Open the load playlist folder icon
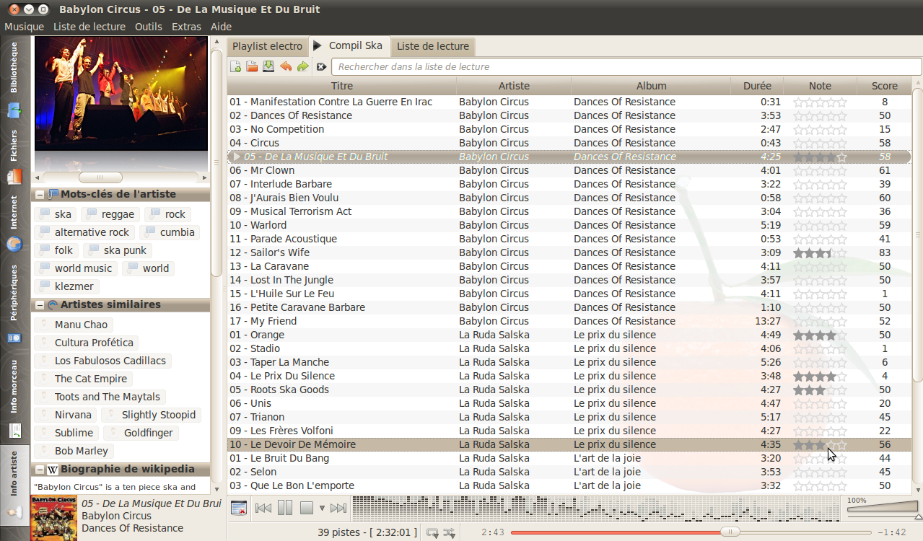Screen dimensions: 923x541 coord(252,66)
